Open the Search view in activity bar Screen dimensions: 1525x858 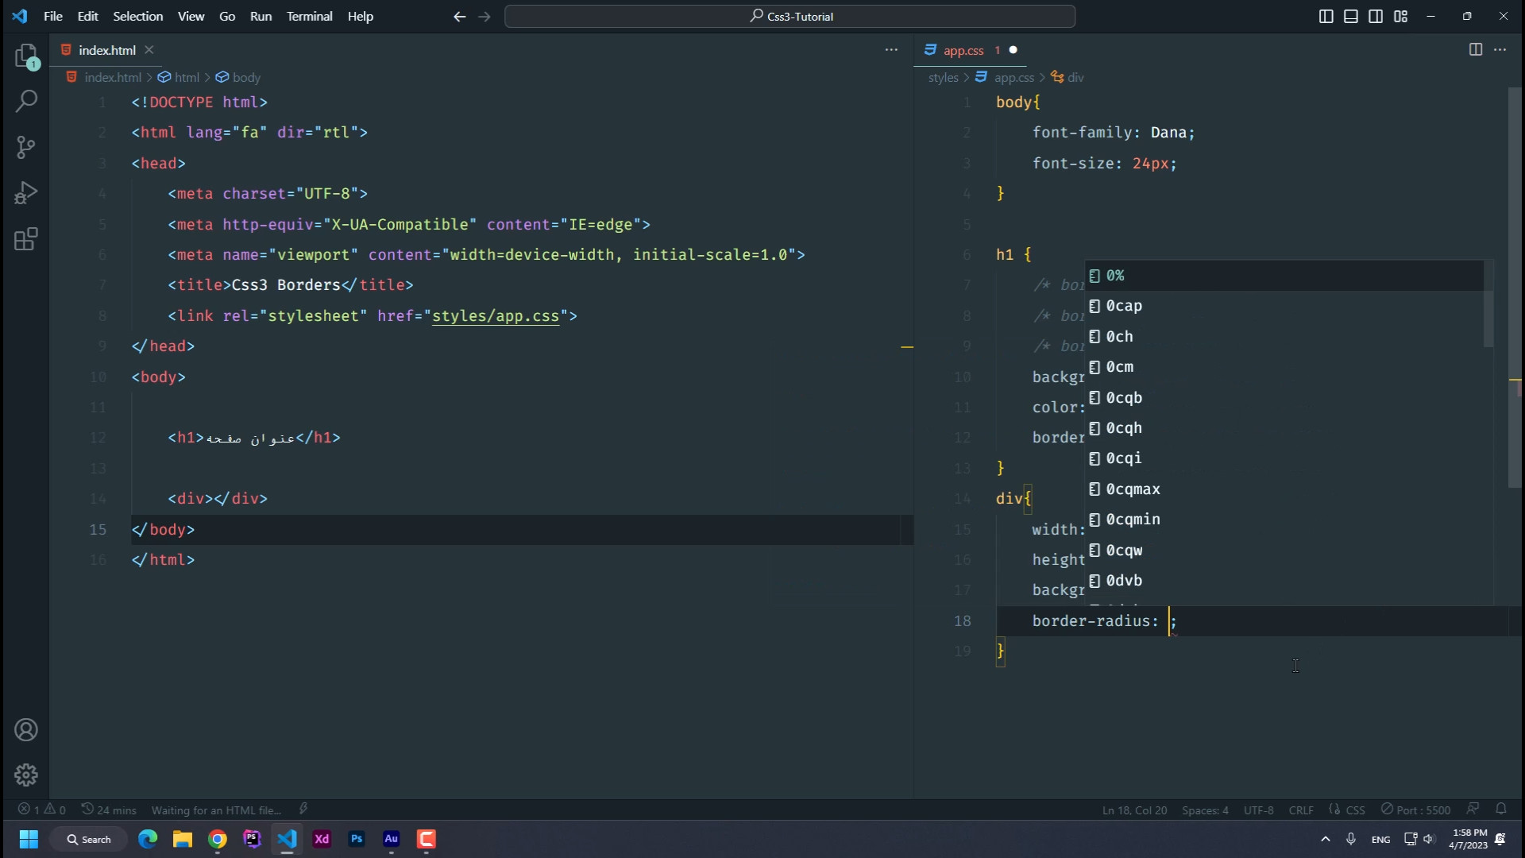pyautogui.click(x=26, y=101)
